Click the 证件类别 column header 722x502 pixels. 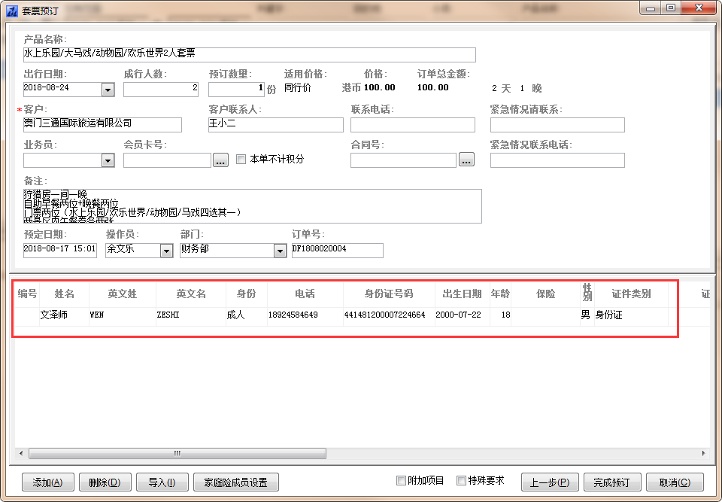pos(631,294)
